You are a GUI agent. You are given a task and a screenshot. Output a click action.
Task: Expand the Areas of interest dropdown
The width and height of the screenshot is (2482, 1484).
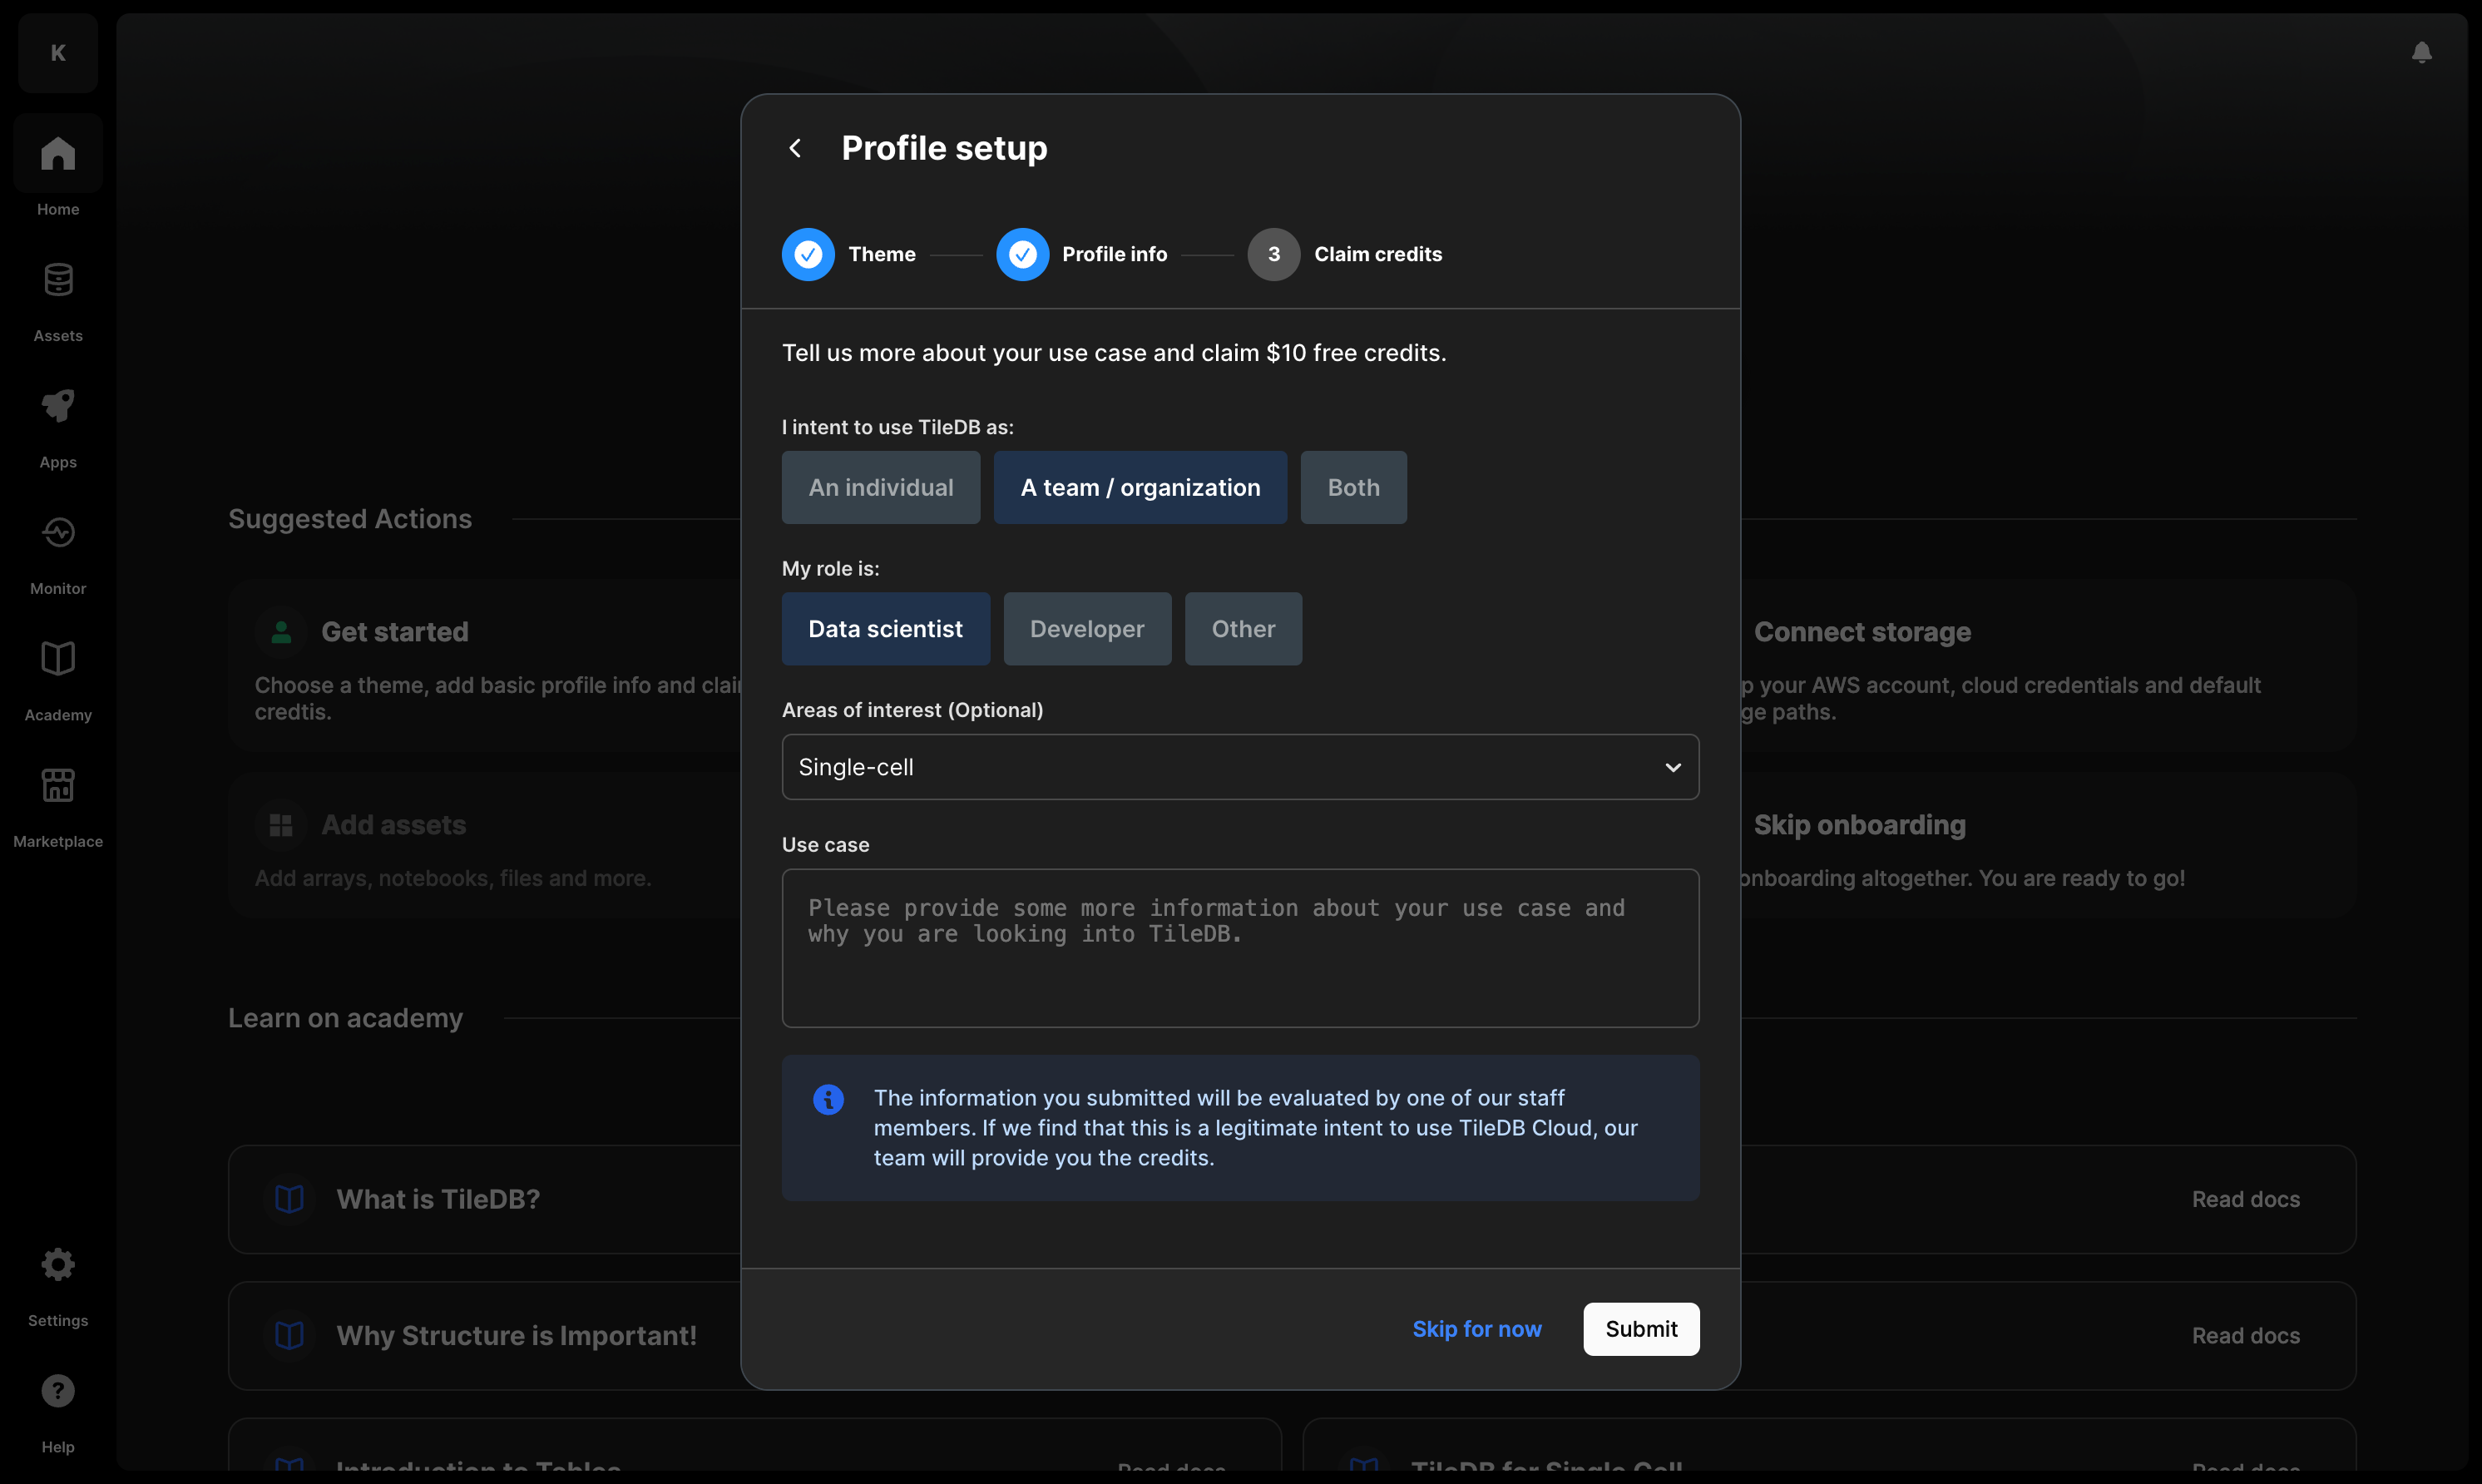click(x=1239, y=767)
